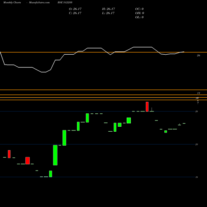This screenshot has height=207, width=207.
Task: Click the "26" axis label
Action: point(198,55)
